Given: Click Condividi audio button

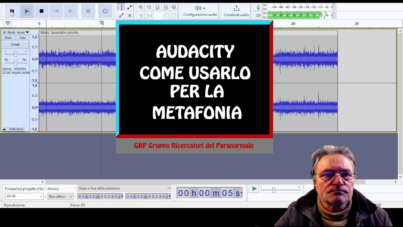Looking at the screenshot, I should [x=236, y=11].
